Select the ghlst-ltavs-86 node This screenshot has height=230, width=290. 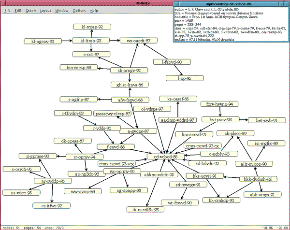(130, 85)
